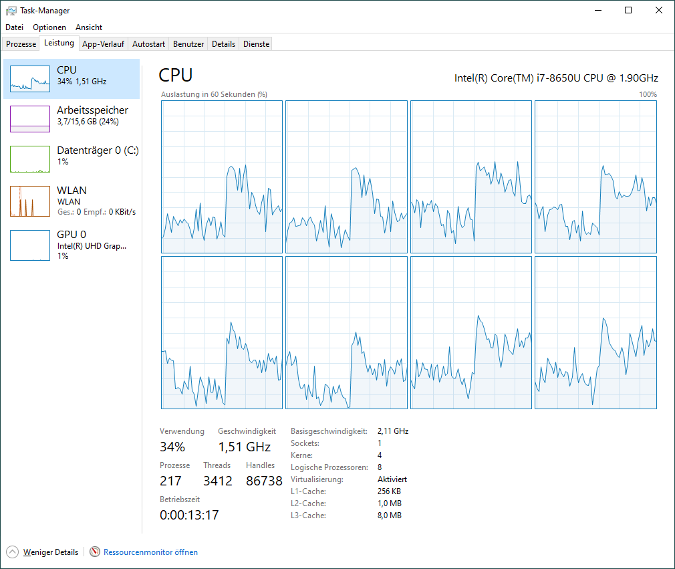The image size is (675, 569).
Task: Open the Optionen menu
Action: click(x=49, y=27)
